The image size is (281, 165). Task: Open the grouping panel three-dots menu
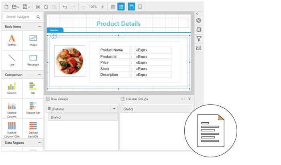(183, 99)
